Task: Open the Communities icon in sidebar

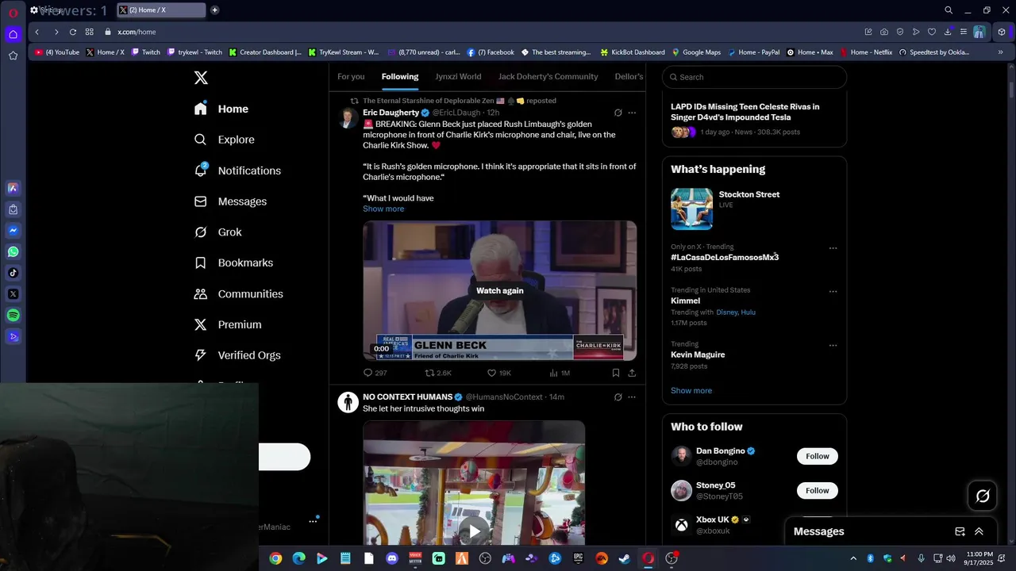Action: coord(201,293)
